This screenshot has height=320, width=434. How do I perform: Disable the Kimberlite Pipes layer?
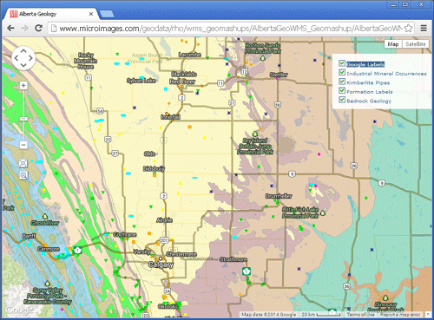pyautogui.click(x=342, y=82)
